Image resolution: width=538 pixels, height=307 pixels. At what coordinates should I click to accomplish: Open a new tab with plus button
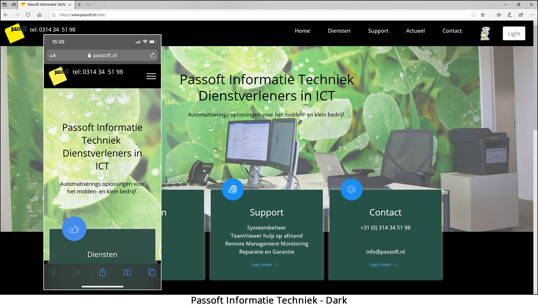coord(79,5)
